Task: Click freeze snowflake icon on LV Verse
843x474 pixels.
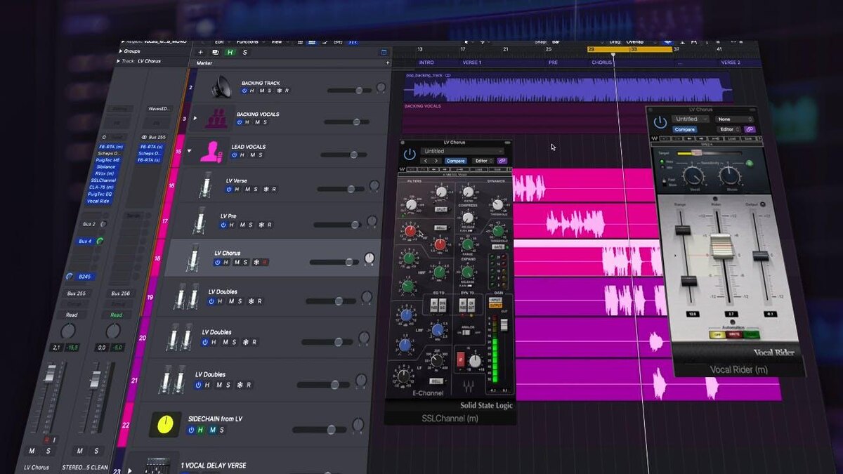Action: [x=266, y=189]
